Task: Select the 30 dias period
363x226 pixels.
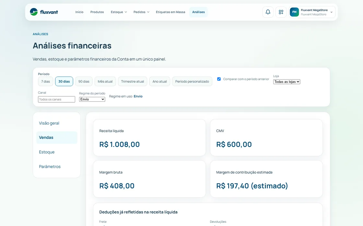Action: pyautogui.click(x=64, y=81)
